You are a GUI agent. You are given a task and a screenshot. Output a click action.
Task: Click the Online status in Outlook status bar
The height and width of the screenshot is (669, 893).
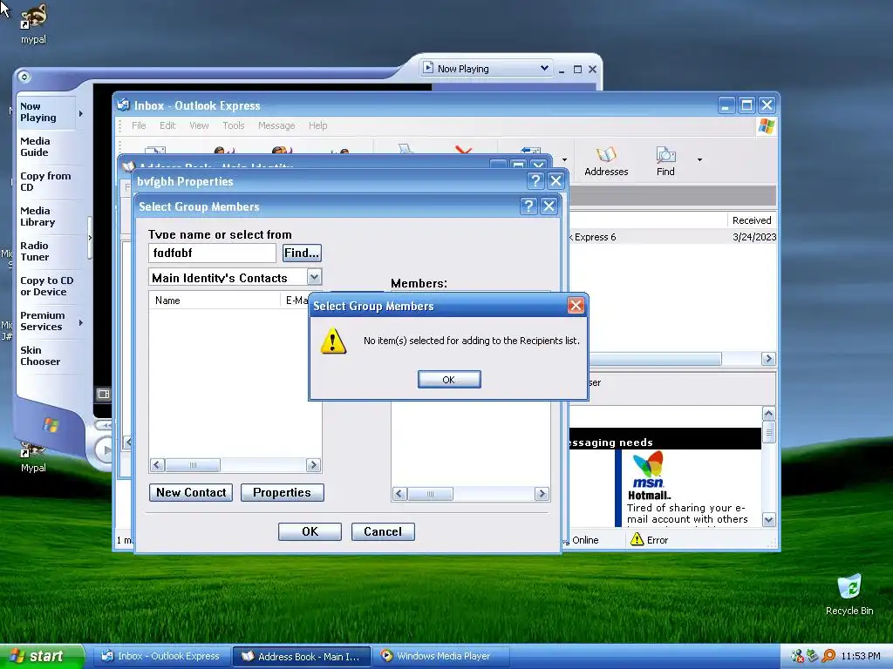[585, 540]
